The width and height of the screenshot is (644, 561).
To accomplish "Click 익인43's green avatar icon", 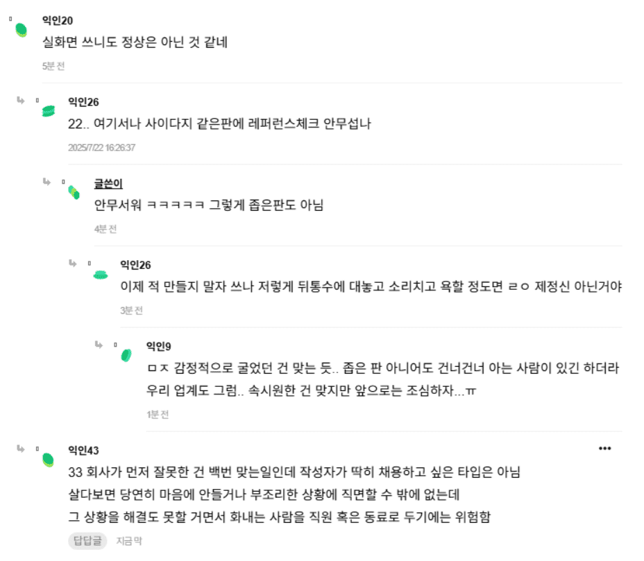I will coord(48,459).
